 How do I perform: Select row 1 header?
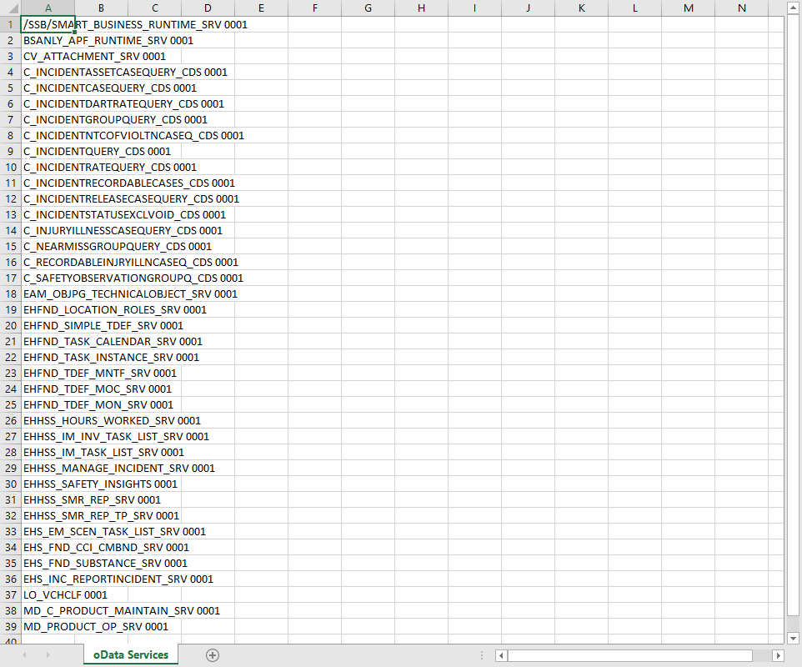(10, 24)
